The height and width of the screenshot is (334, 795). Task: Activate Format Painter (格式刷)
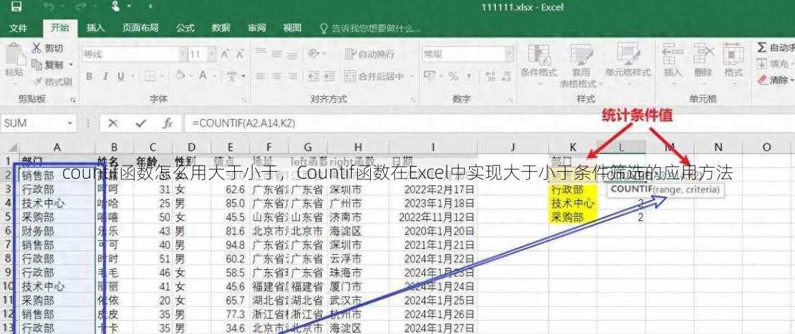pyautogui.click(x=52, y=81)
